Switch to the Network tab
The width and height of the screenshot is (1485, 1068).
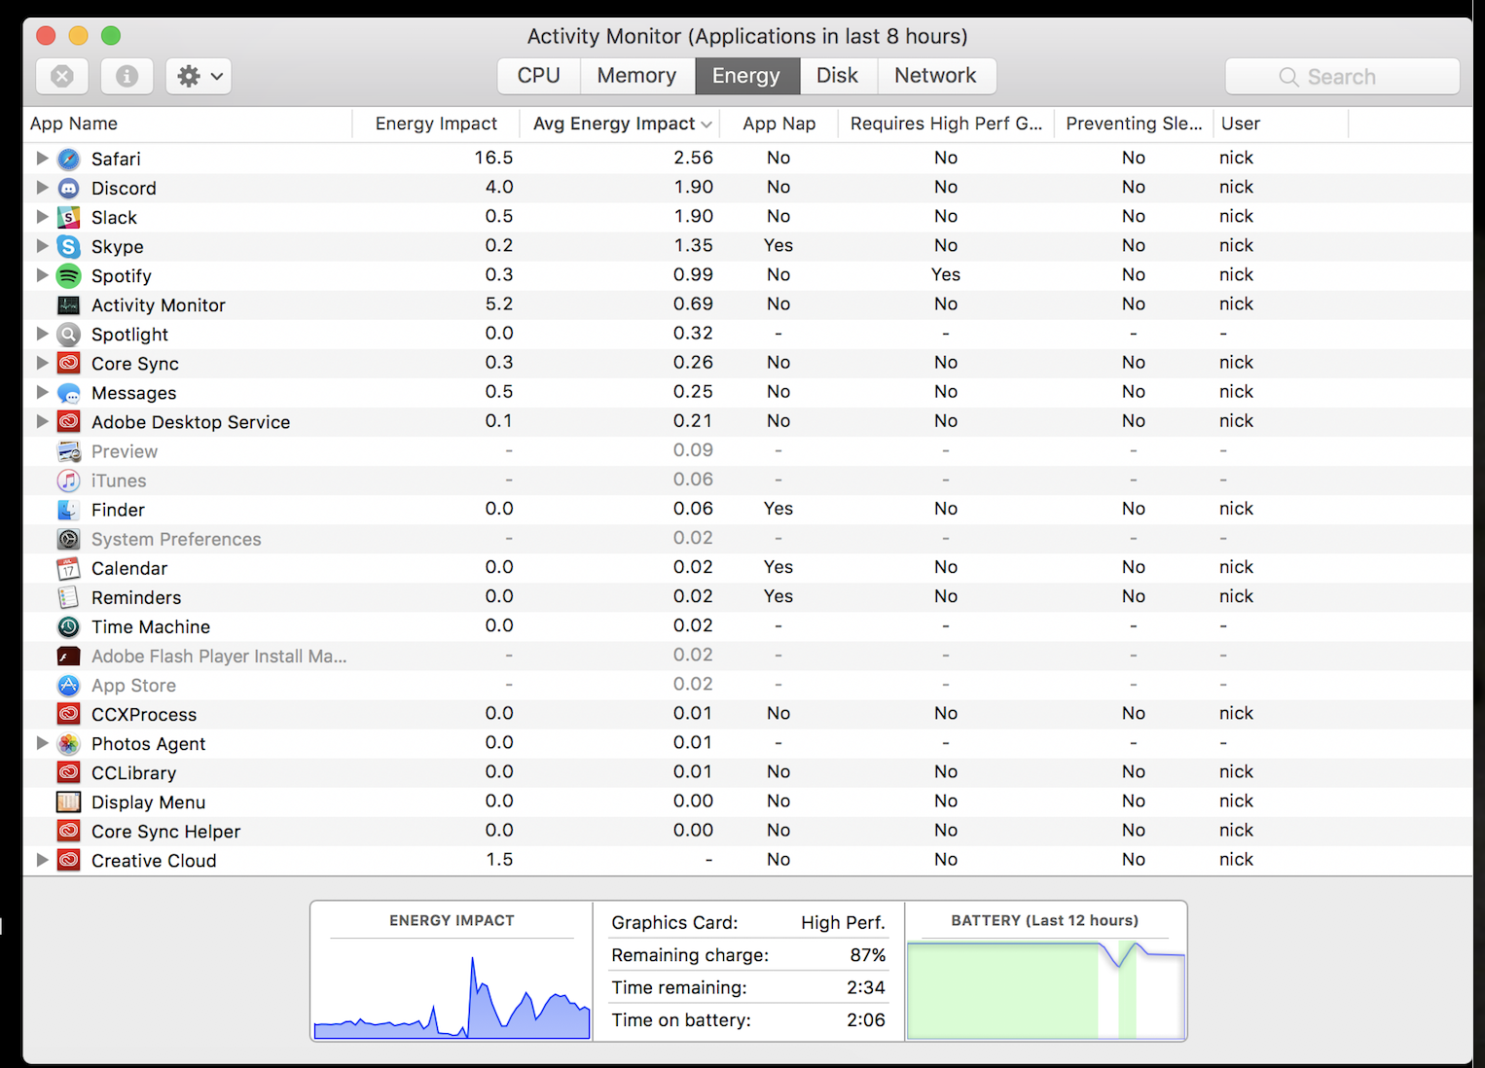point(936,76)
